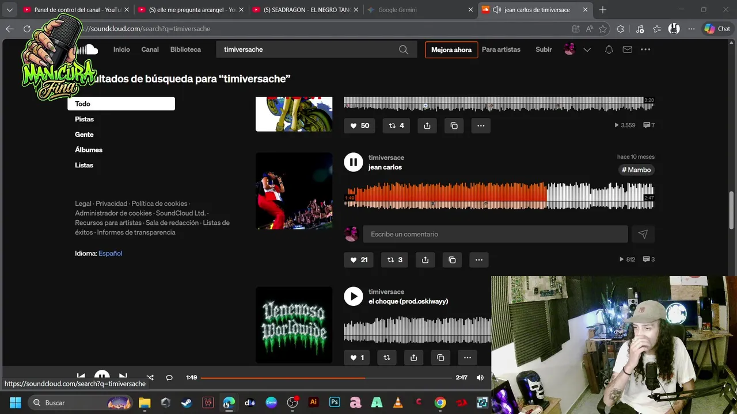Open more options for track with 50 likes

pyautogui.click(x=481, y=125)
